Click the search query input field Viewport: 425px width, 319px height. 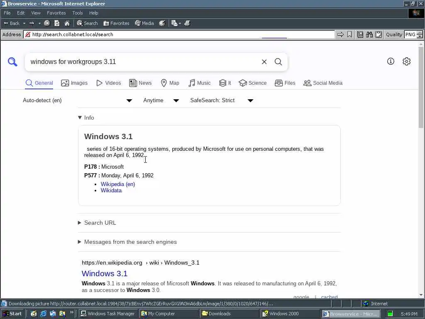click(144, 62)
